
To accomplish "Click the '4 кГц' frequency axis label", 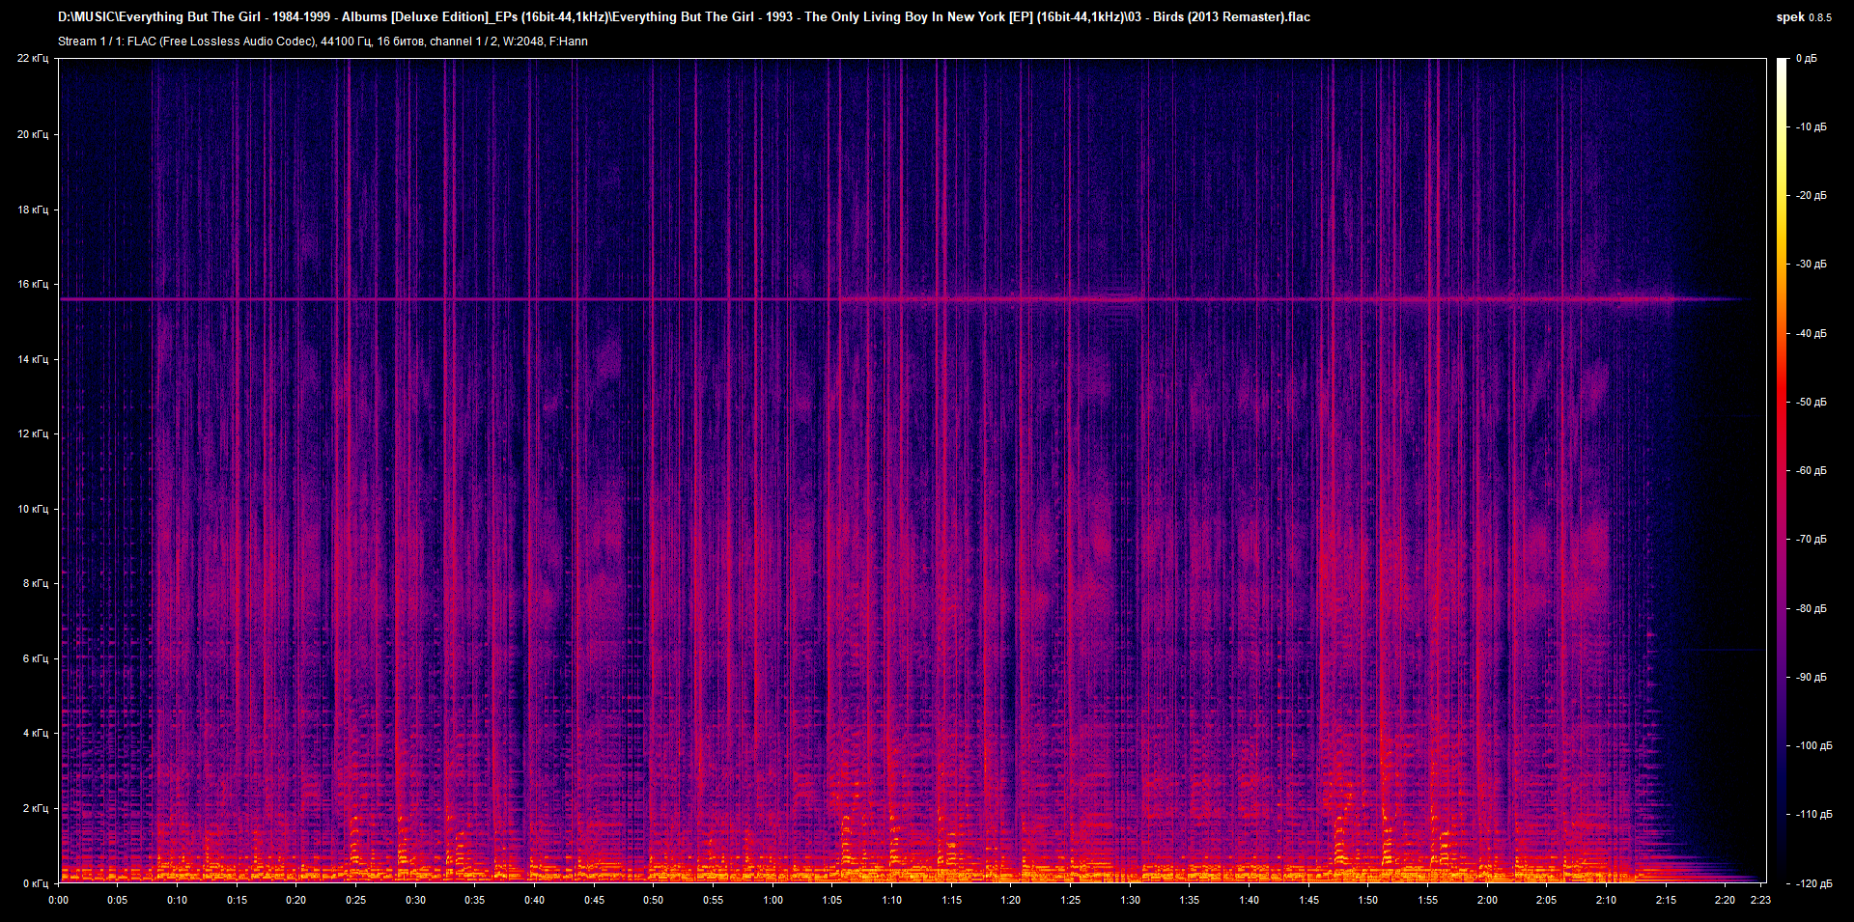I will coord(36,733).
